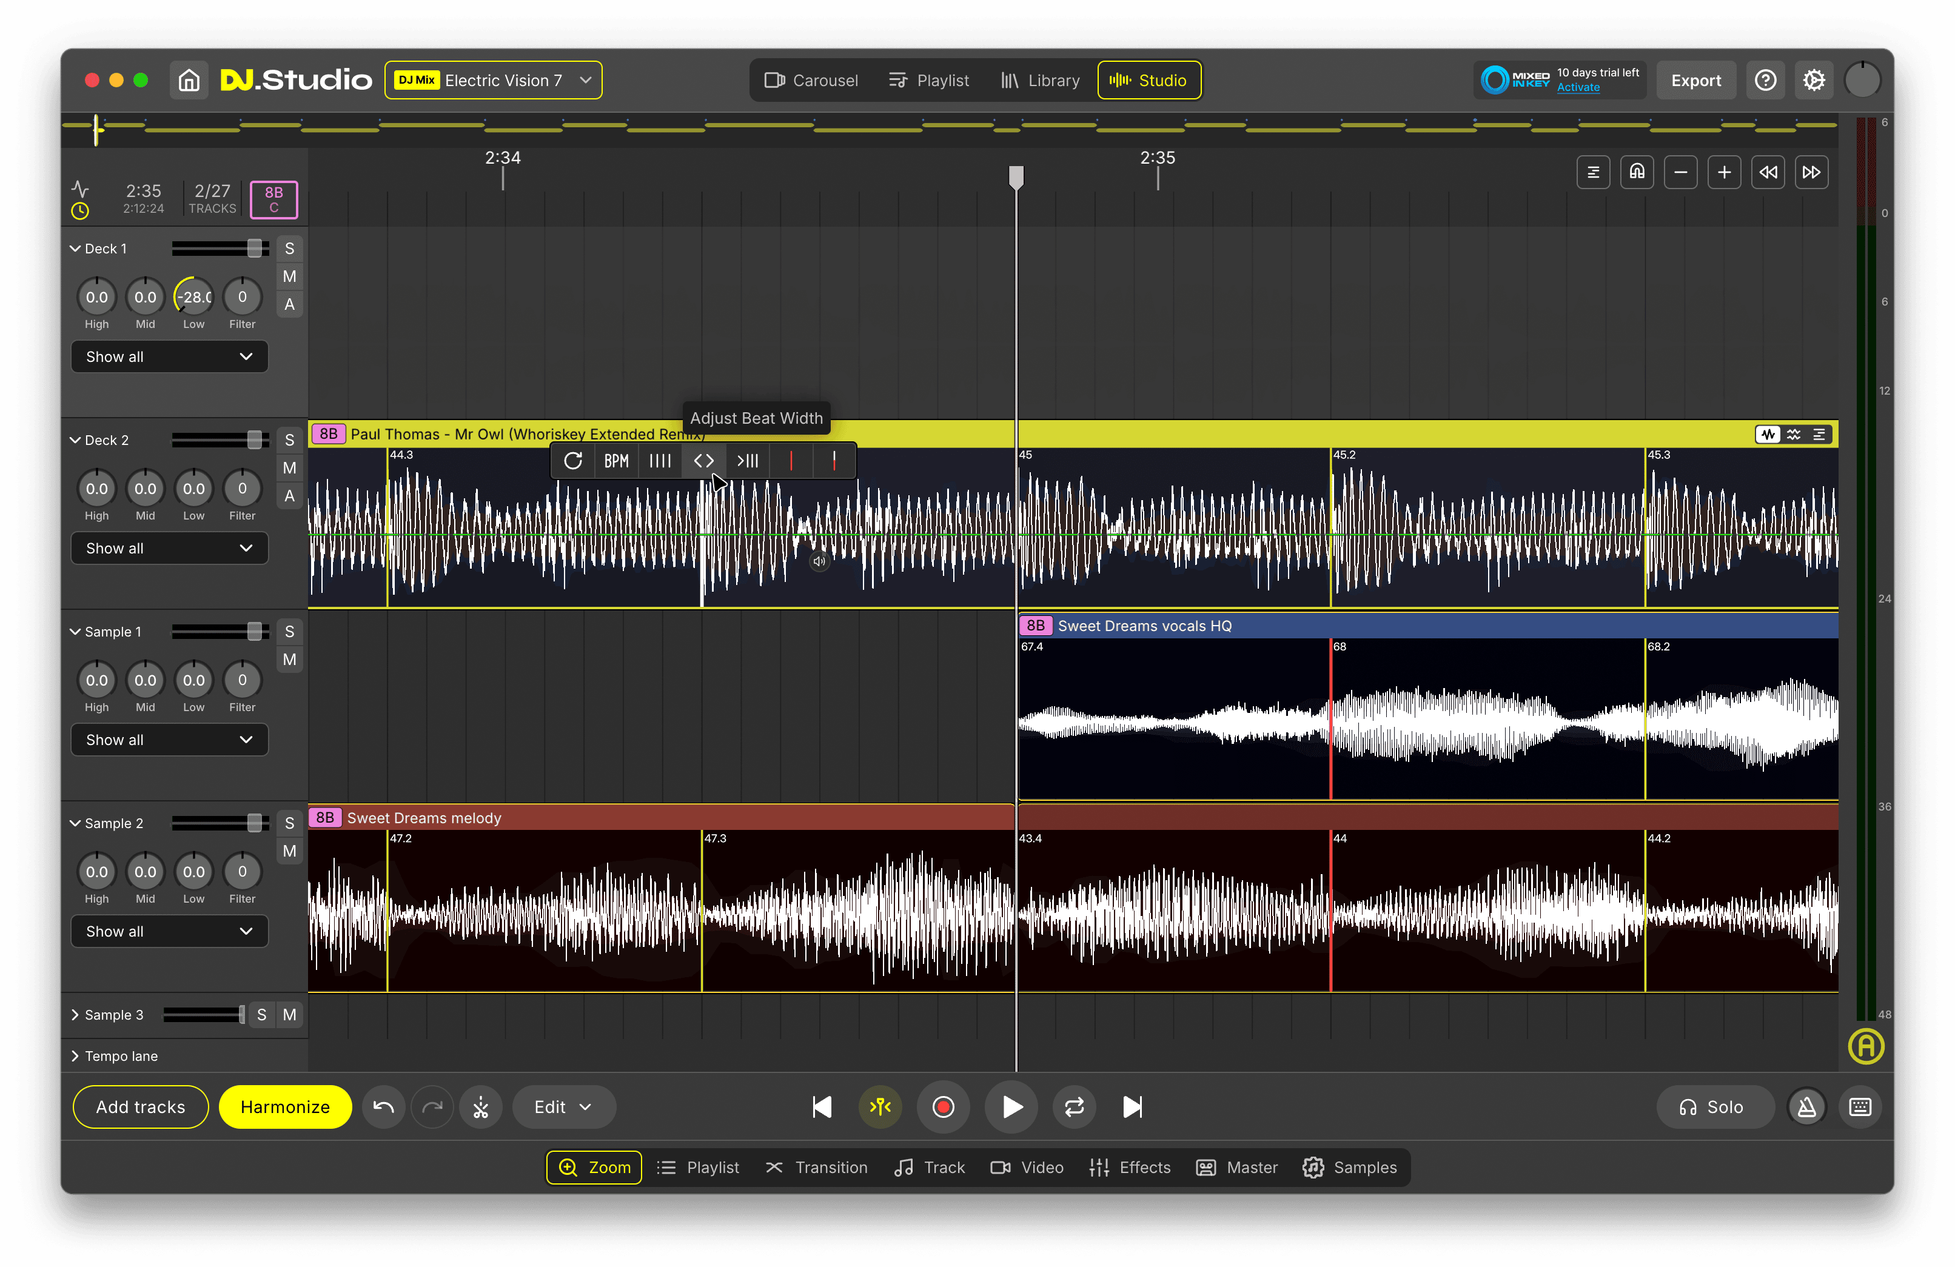Click the Export button
This screenshot has height=1267, width=1955.
tap(1695, 81)
